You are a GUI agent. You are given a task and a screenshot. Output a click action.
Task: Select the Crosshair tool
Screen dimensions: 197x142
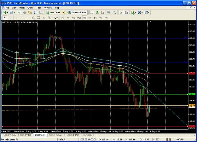(x=10, y=18)
